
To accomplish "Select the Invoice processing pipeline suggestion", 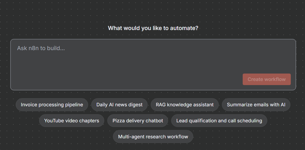I will coord(52,105).
